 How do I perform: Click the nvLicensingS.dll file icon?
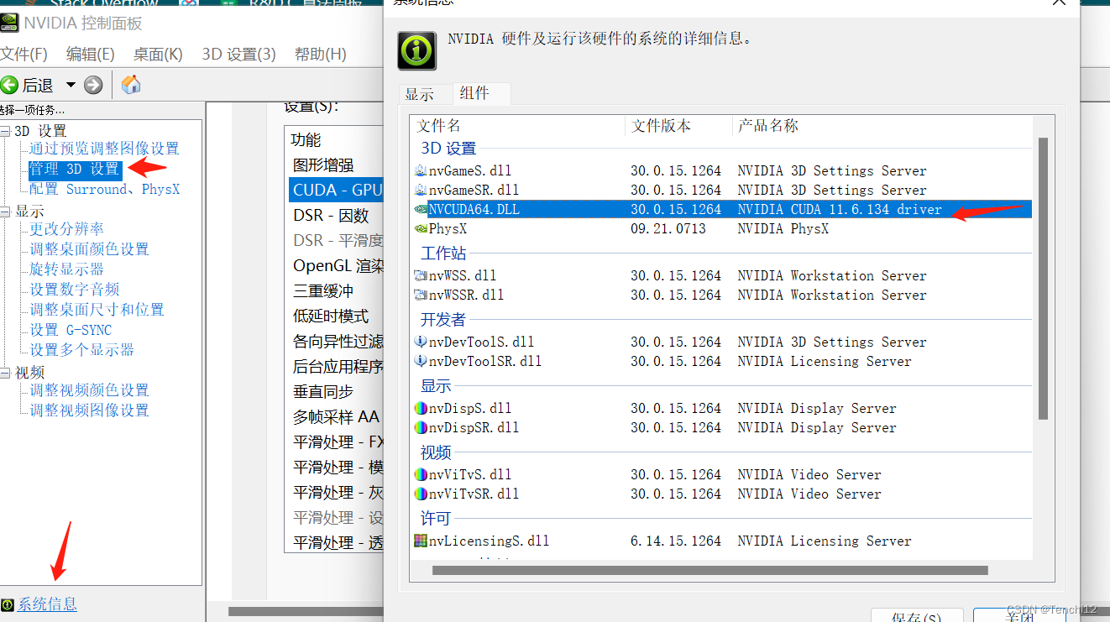(x=421, y=541)
